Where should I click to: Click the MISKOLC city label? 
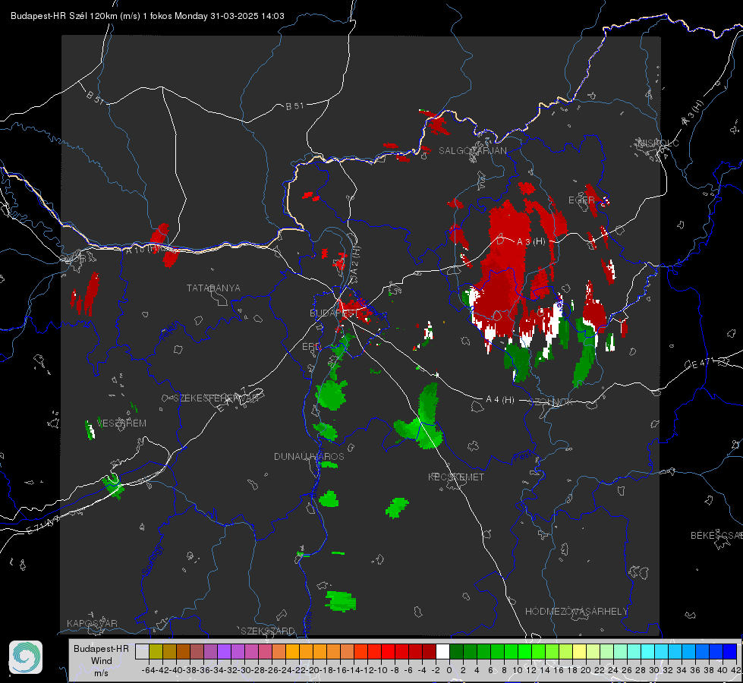tap(658, 143)
